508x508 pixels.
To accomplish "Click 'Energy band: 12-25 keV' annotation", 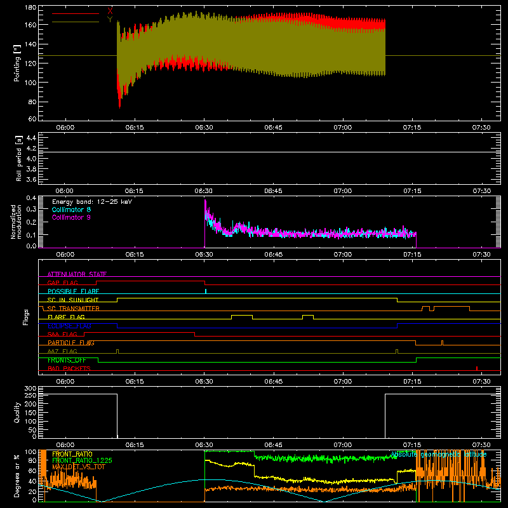I will coord(92,202).
